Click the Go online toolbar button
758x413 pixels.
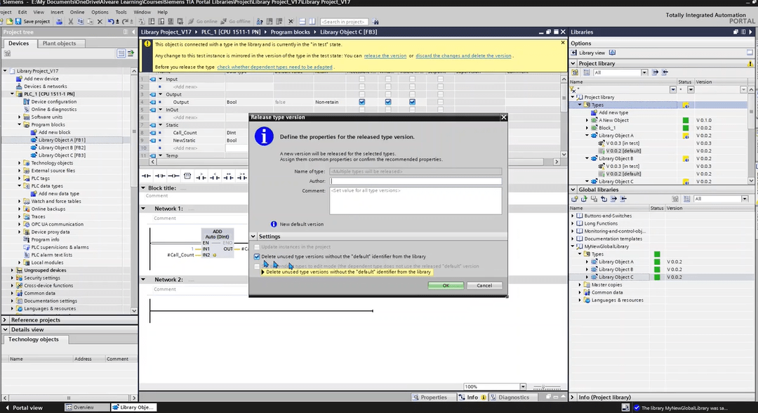(203, 22)
